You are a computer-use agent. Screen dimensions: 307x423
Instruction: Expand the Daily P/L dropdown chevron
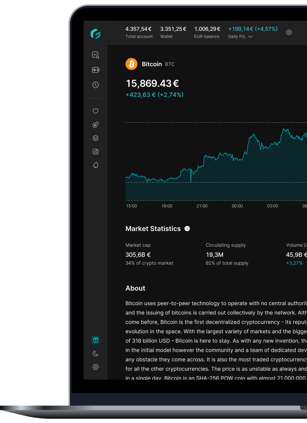(x=250, y=37)
